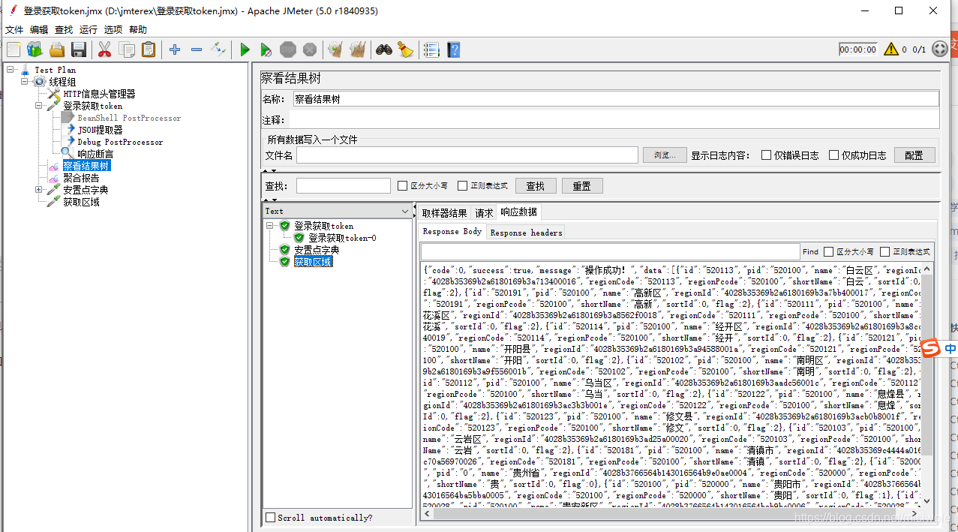958x532 pixels.
Task: Expand all nodes with plus icon
Action: pos(175,50)
